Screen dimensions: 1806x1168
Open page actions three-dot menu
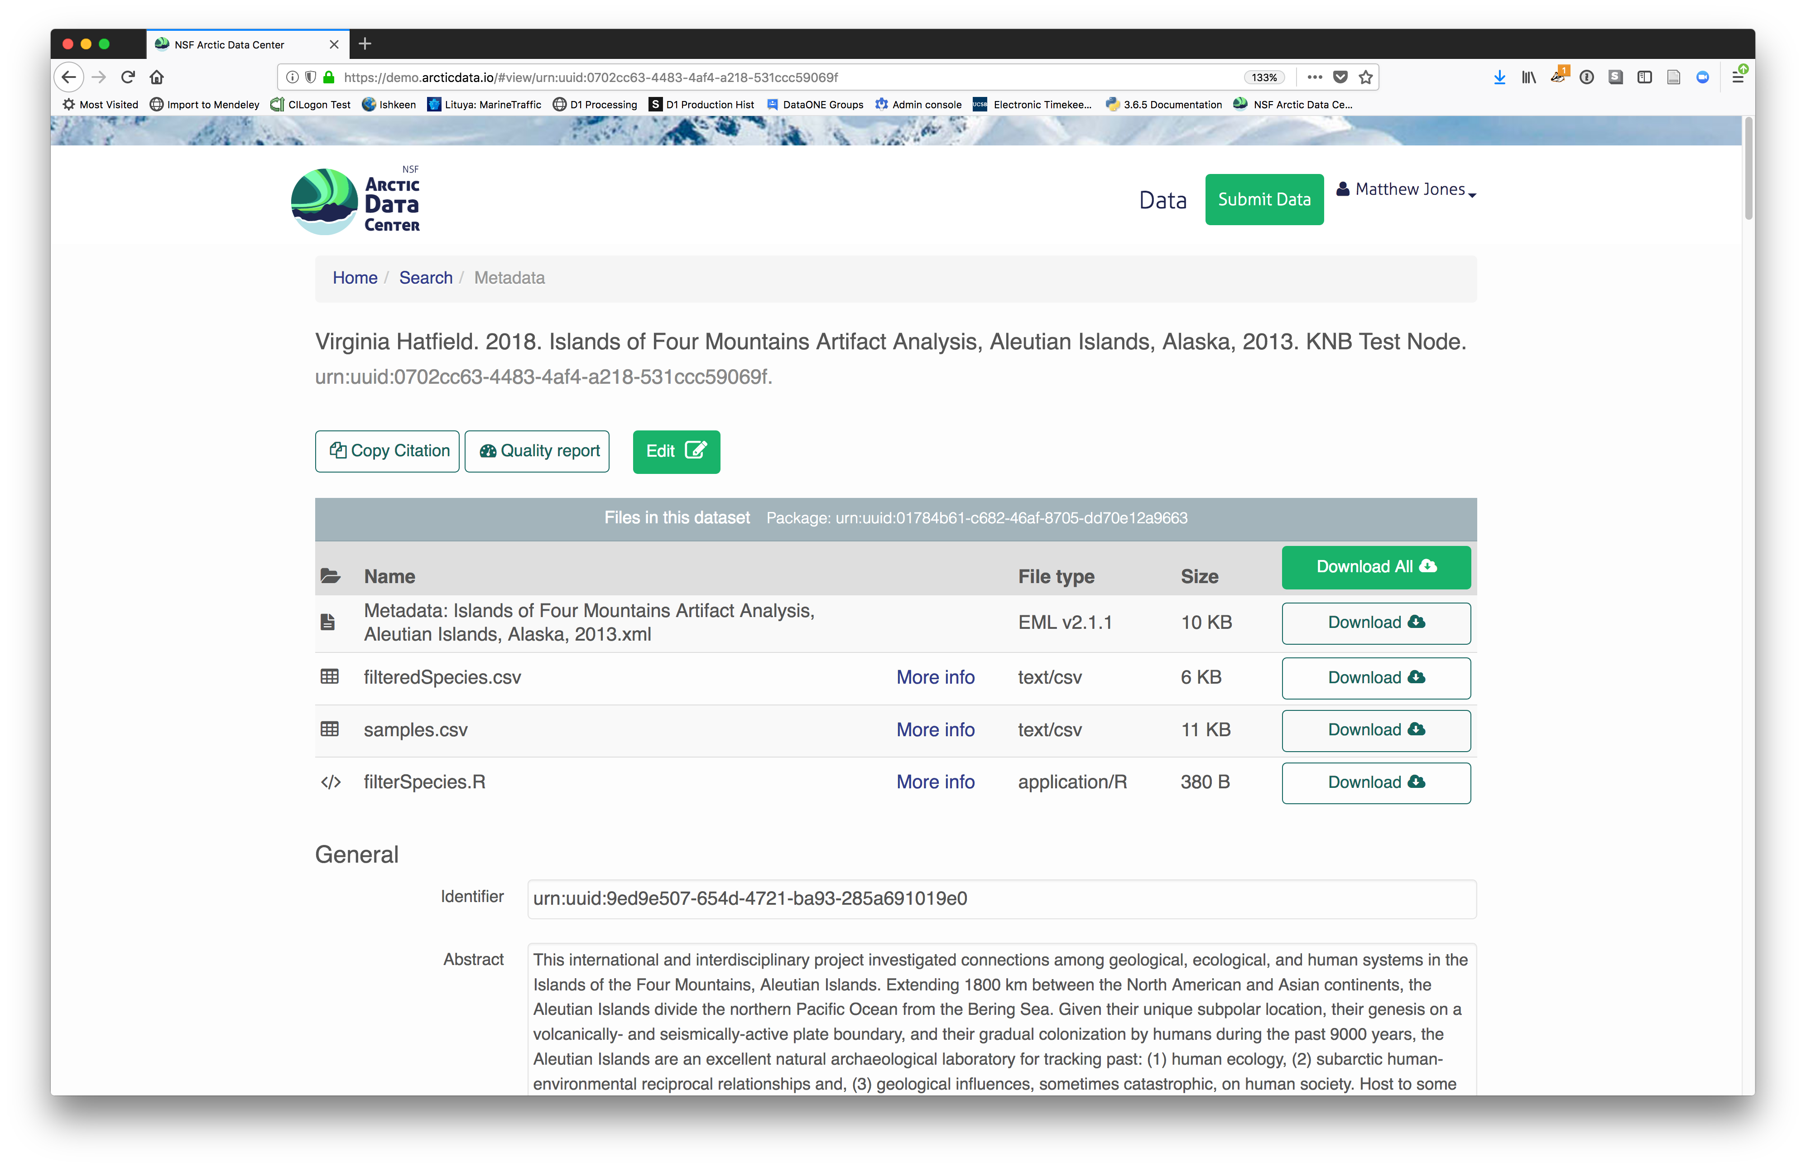(1315, 77)
